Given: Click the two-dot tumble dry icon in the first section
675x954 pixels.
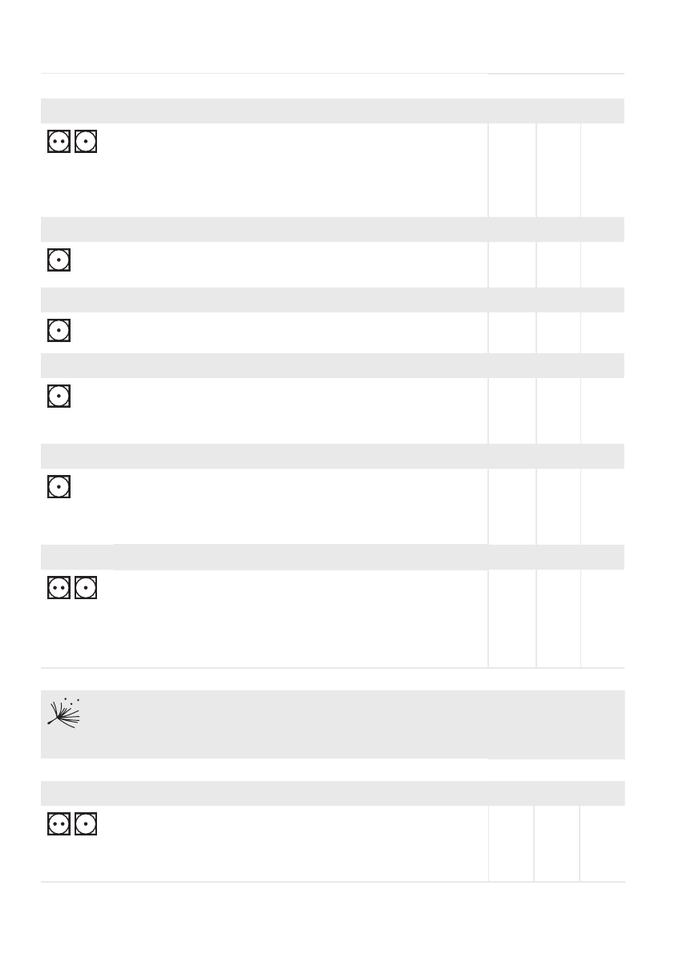Looking at the screenshot, I should pos(58,142).
